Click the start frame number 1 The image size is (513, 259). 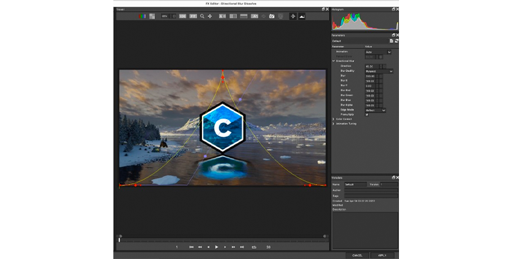click(x=177, y=247)
